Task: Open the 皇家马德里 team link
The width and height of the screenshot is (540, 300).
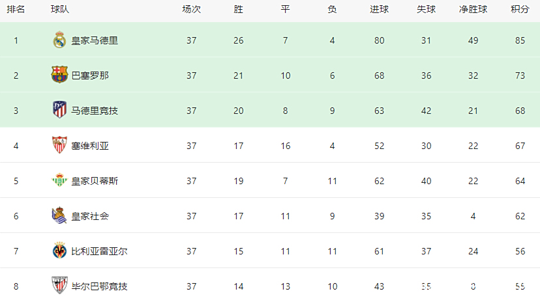Action: (95, 40)
